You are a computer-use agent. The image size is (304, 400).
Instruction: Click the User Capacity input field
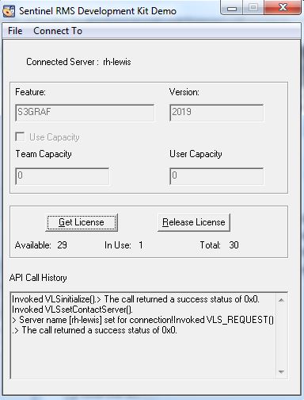click(x=216, y=176)
